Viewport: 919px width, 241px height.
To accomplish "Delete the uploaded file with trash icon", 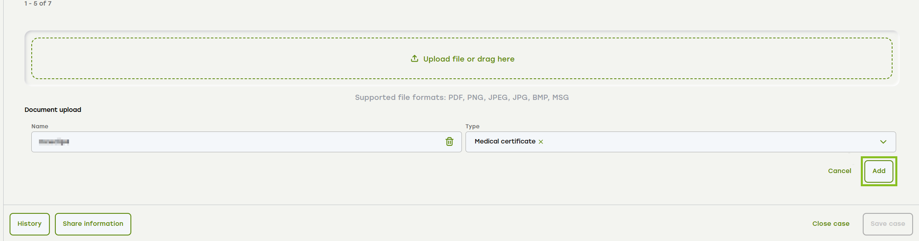I will 449,141.
